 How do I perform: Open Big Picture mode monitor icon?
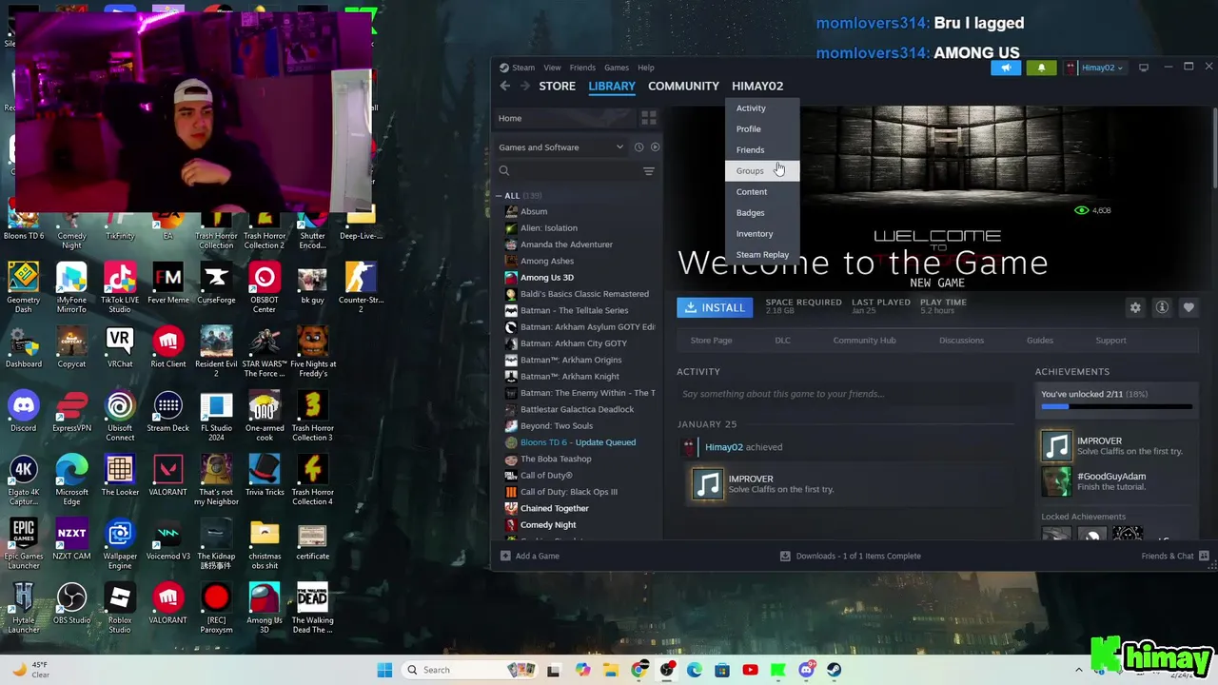[1144, 68]
